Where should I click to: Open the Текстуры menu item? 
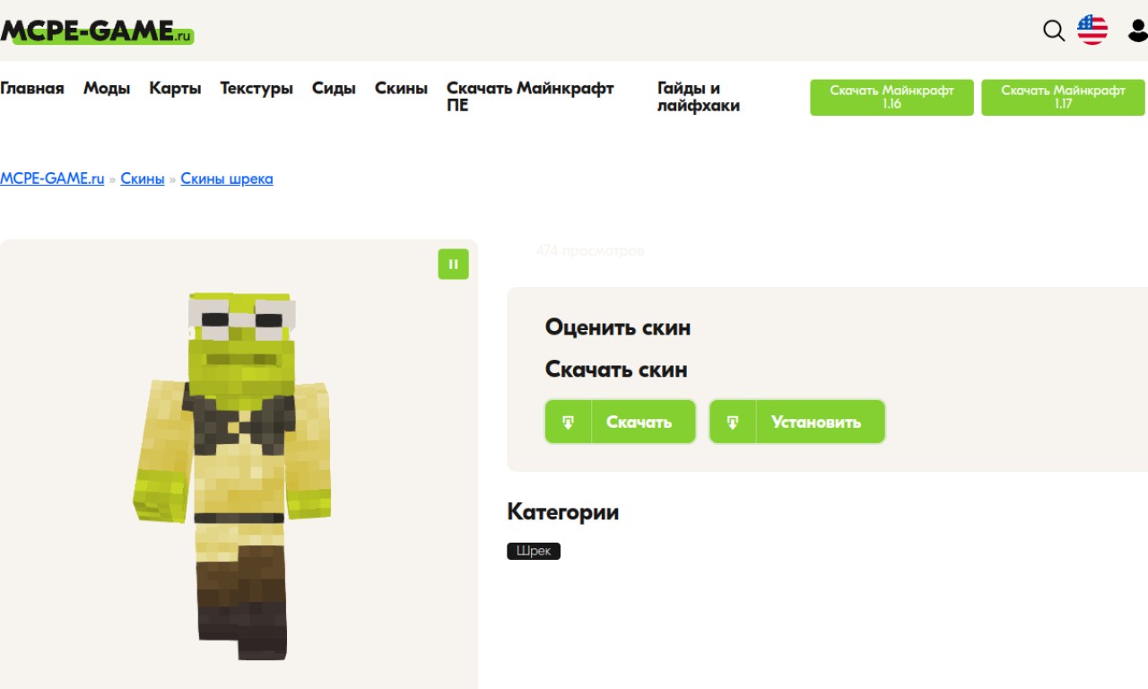coord(257,88)
